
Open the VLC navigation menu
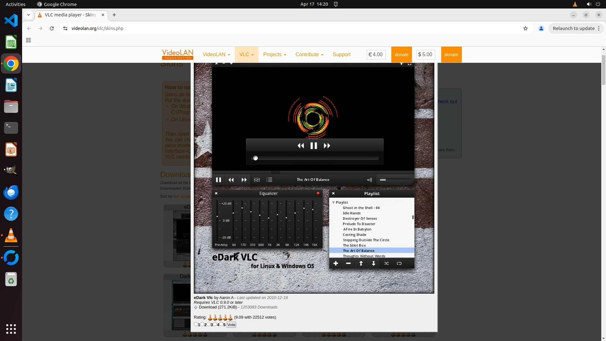pyautogui.click(x=246, y=55)
